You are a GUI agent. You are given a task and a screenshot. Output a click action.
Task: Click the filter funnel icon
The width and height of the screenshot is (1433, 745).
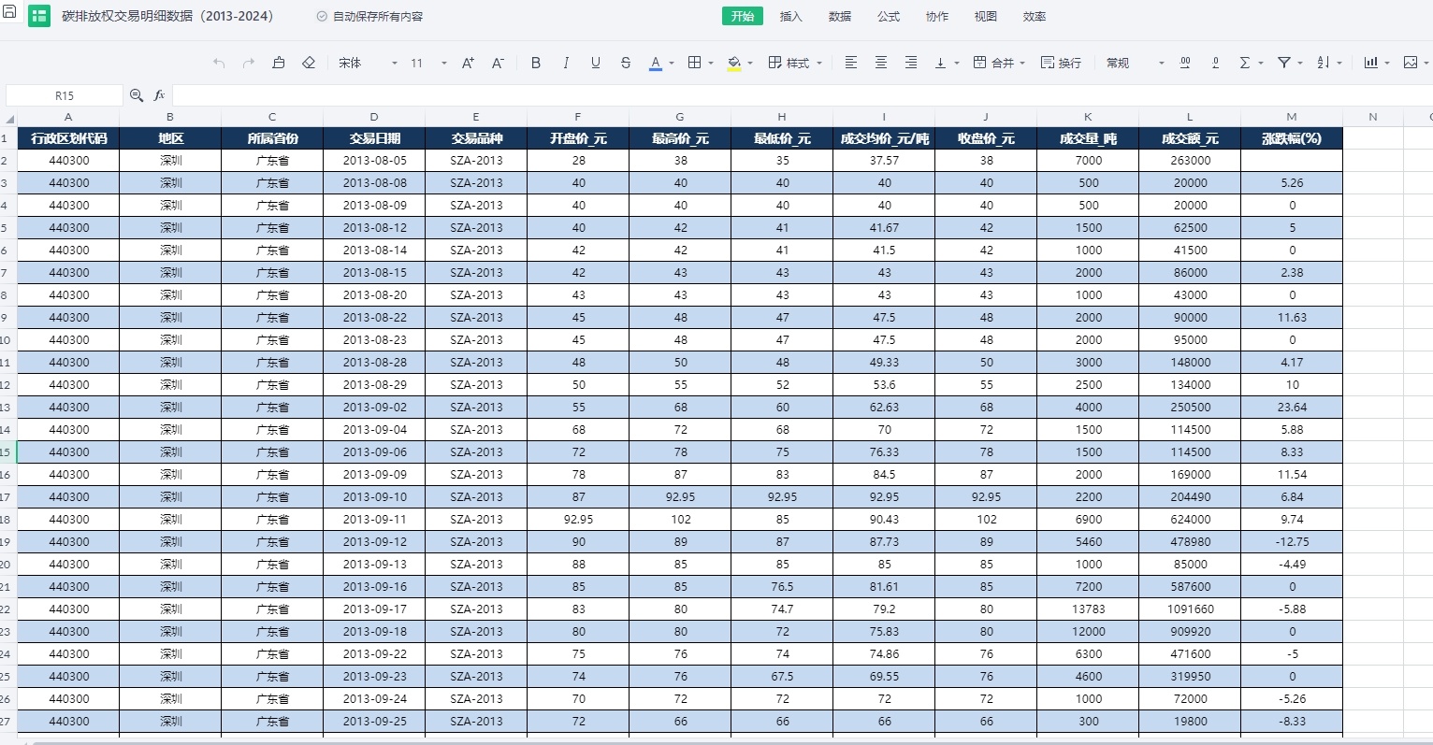point(1284,63)
